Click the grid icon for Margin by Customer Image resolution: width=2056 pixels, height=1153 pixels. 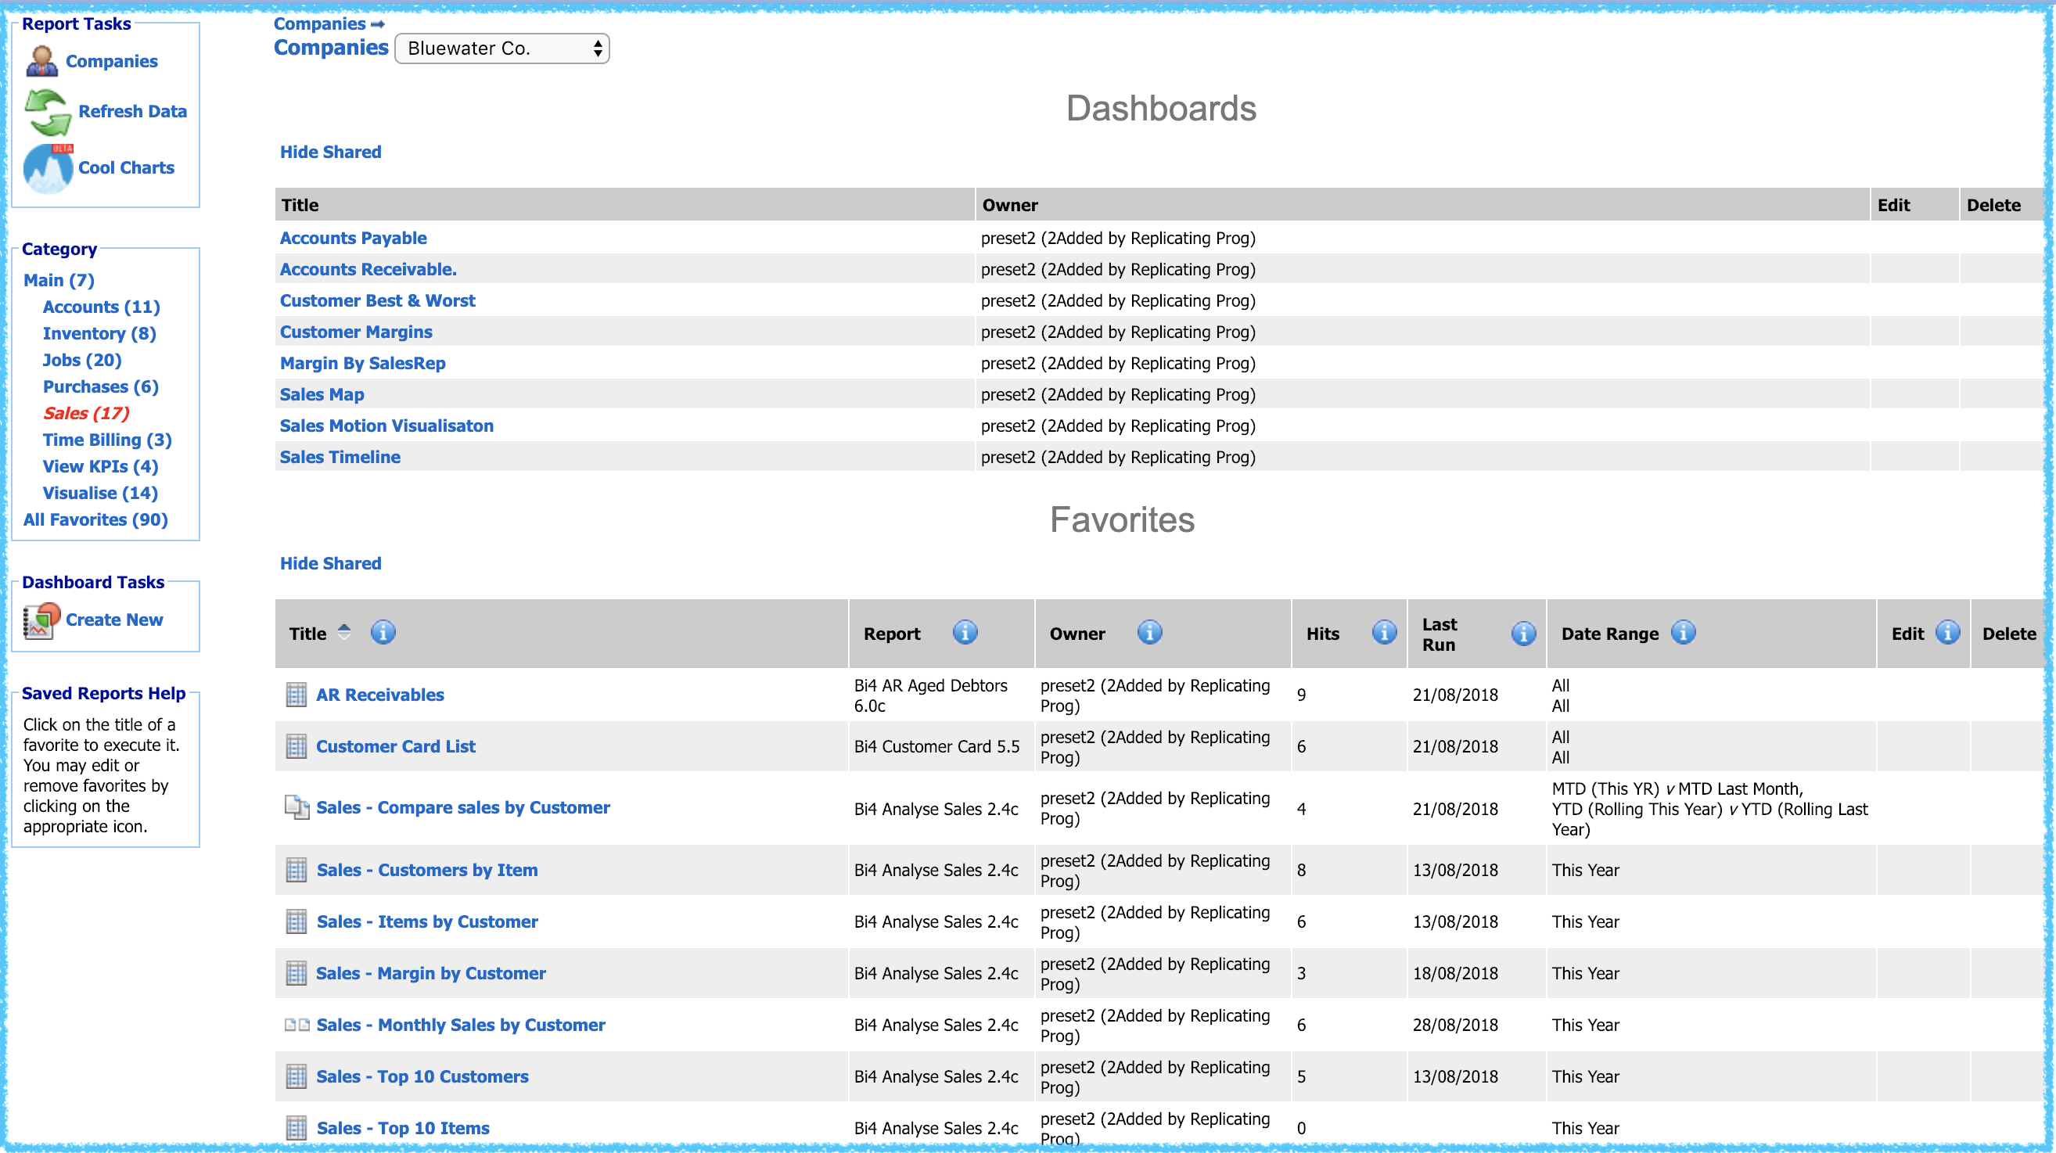pos(296,973)
